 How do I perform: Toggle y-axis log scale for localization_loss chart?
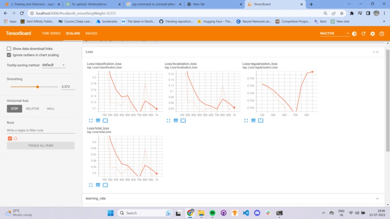pyautogui.click(x=176, y=120)
